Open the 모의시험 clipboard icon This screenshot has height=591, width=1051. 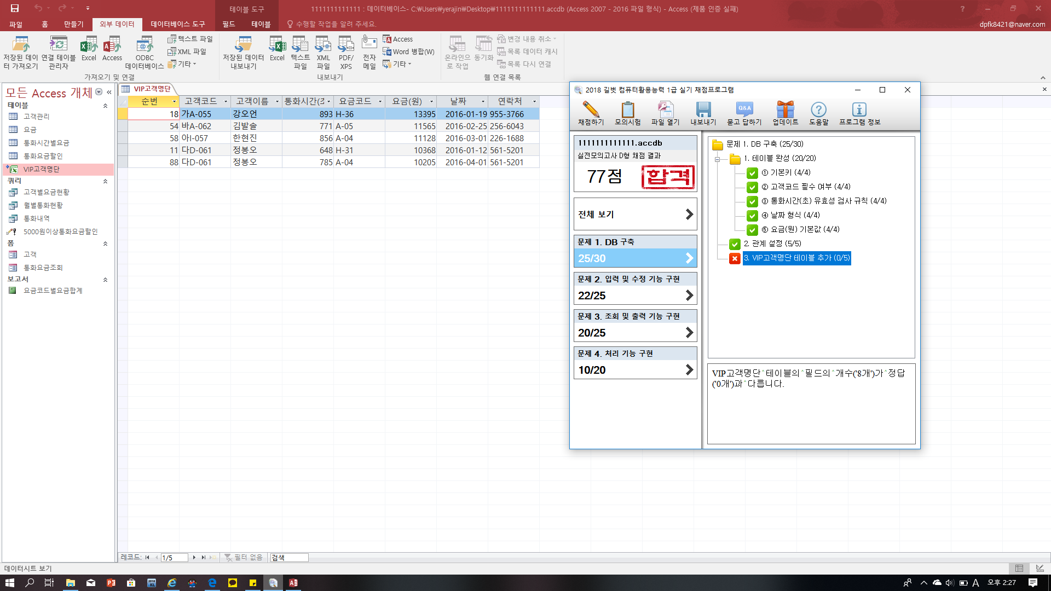627,110
